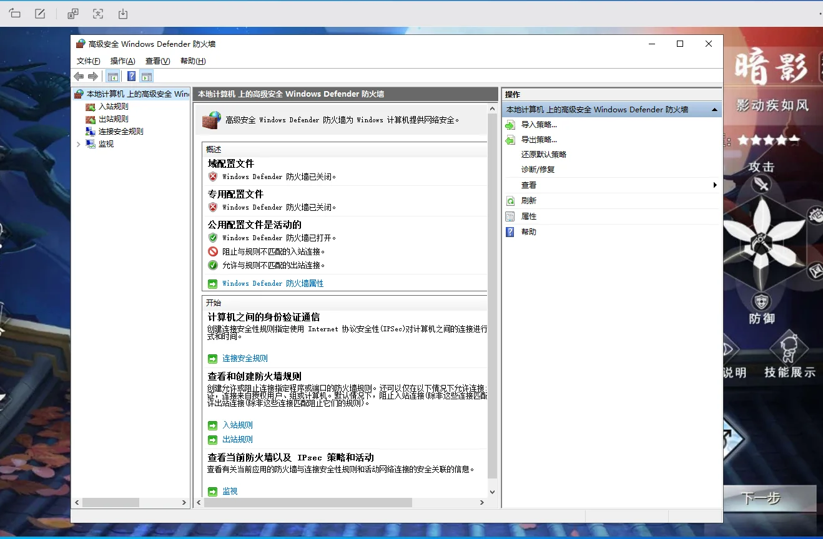Click the 攻击 sword icon in game window

point(761,184)
